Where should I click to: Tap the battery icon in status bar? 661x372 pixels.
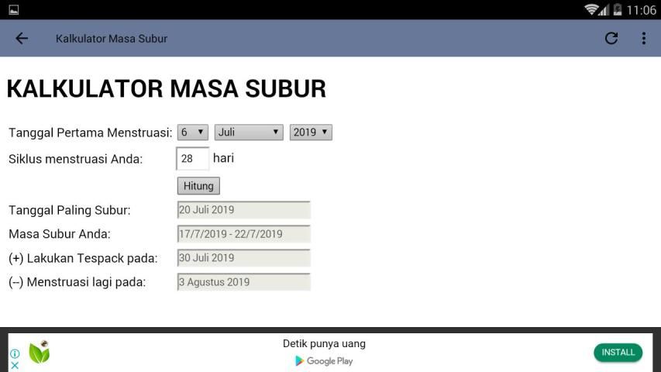(x=617, y=10)
